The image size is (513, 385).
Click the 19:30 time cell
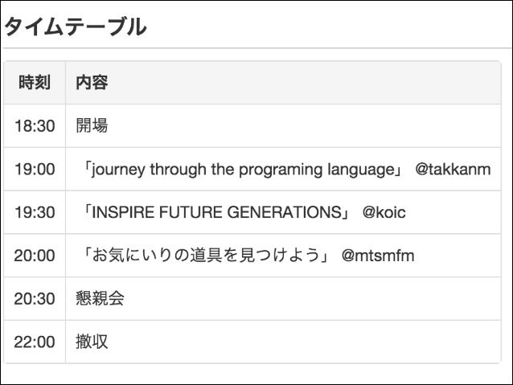[35, 212]
